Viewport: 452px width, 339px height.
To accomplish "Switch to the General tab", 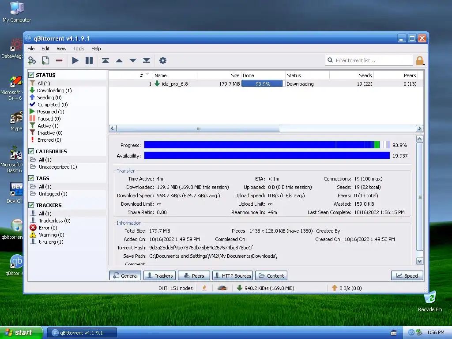I will 125,275.
